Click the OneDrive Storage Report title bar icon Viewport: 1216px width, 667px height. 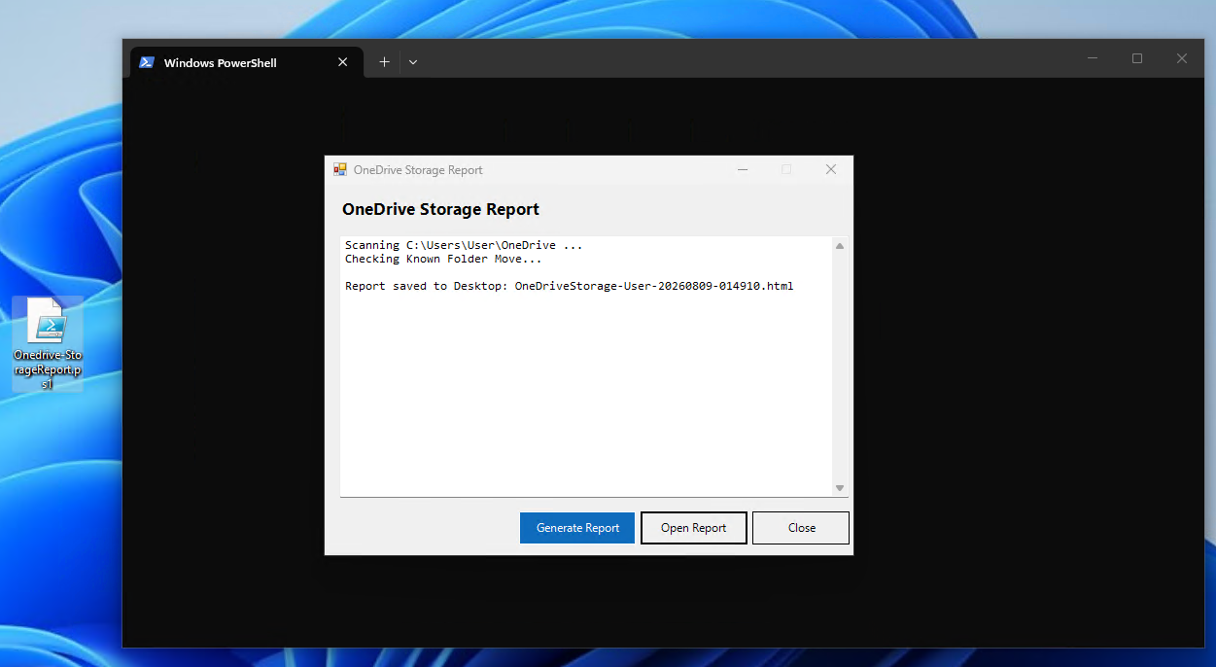point(340,169)
